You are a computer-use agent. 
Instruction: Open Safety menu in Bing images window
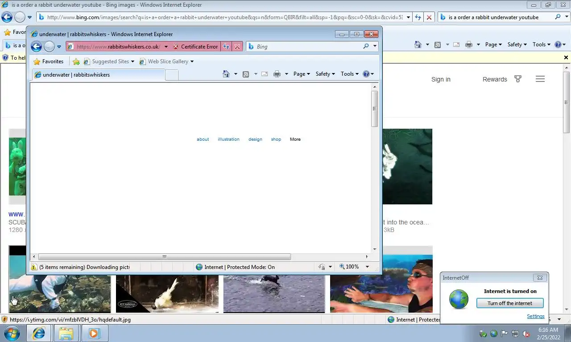[517, 45]
